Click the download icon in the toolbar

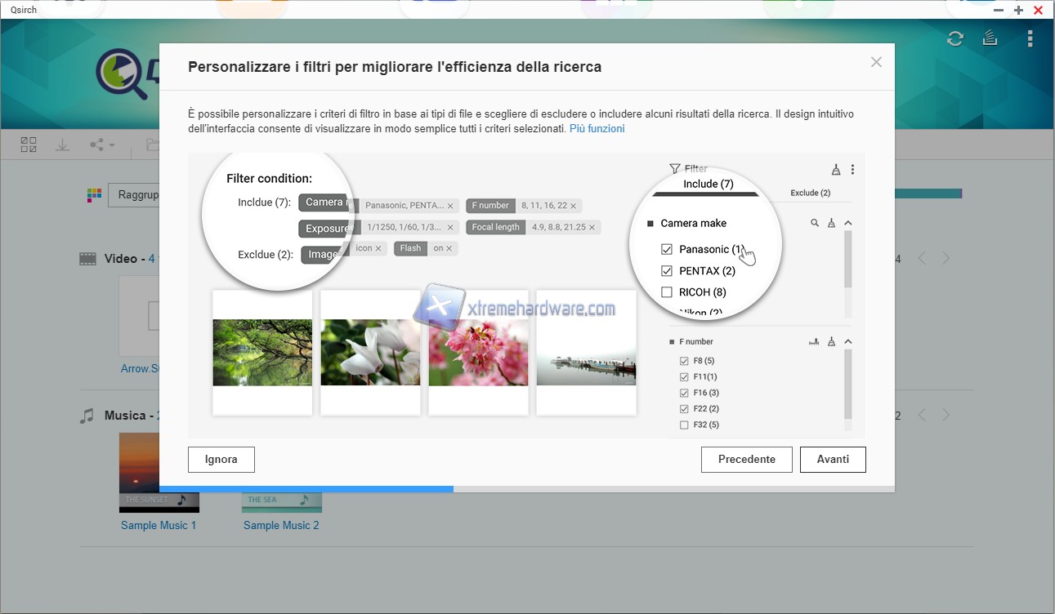click(62, 145)
